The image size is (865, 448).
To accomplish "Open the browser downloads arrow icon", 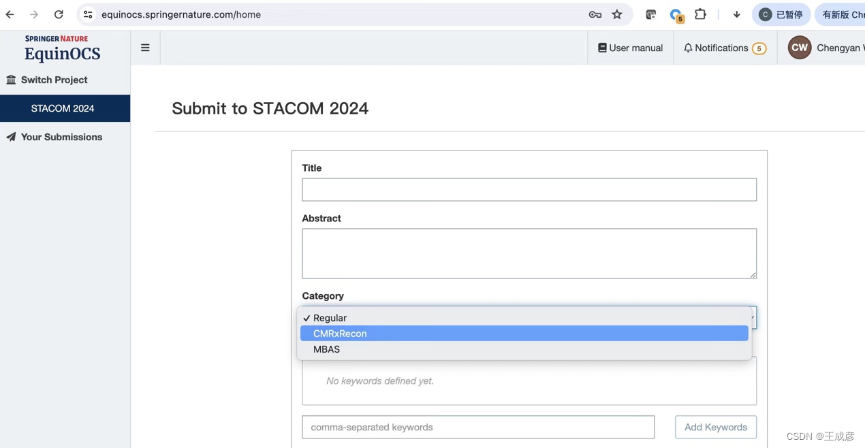I will (x=736, y=14).
